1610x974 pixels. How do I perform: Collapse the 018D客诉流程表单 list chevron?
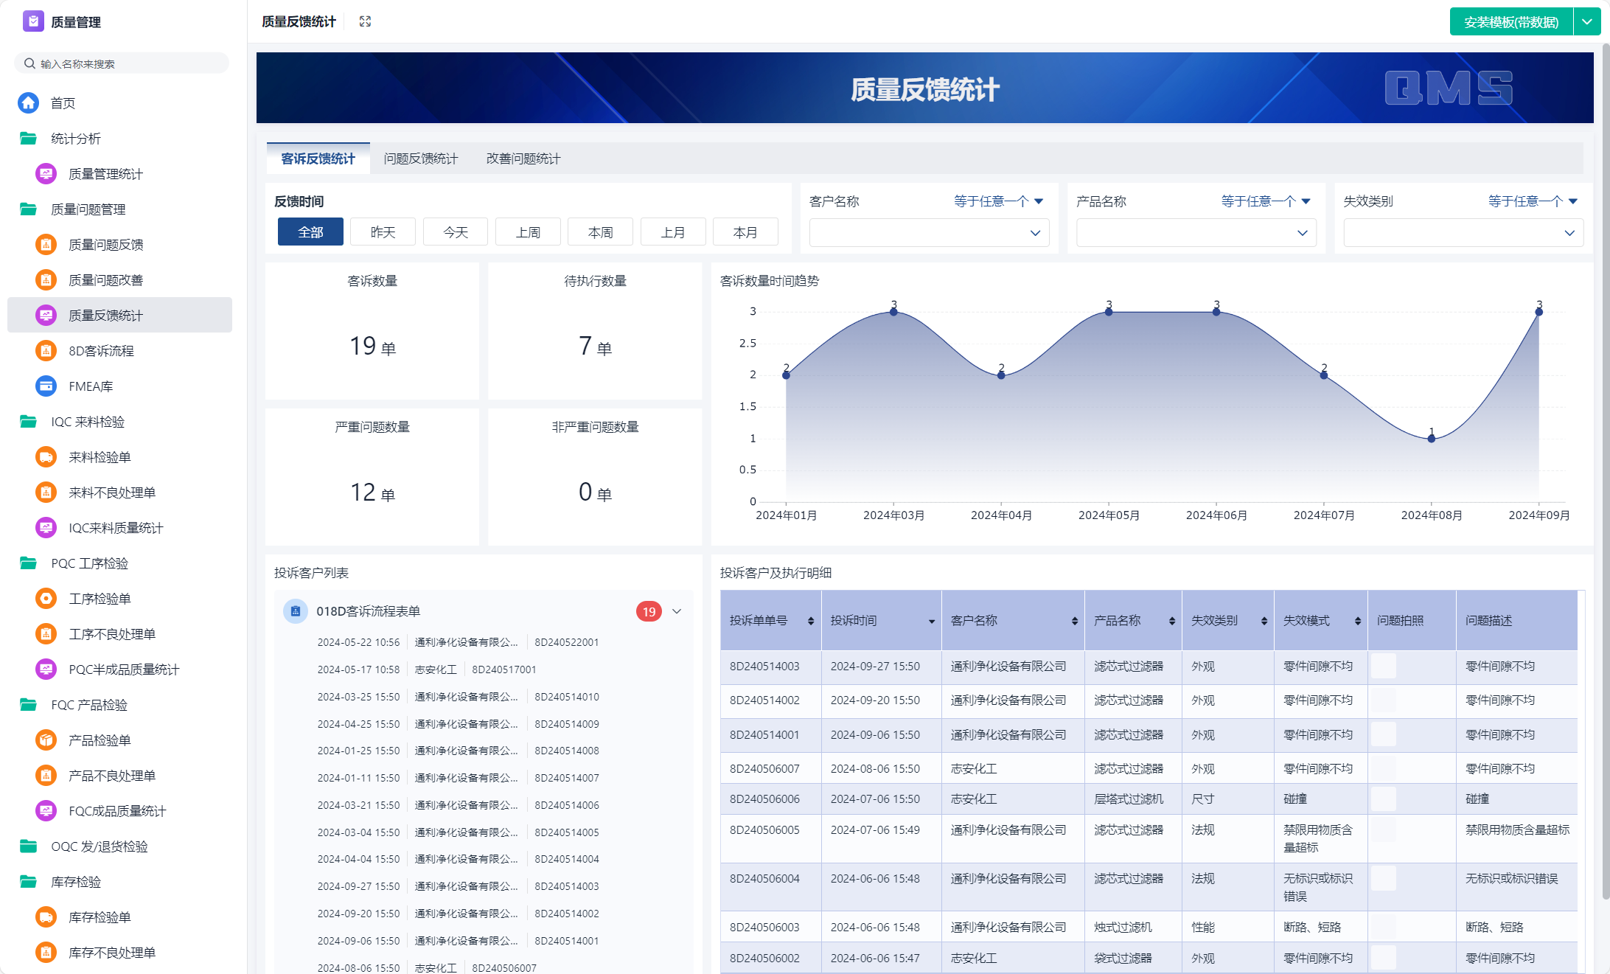click(x=677, y=611)
